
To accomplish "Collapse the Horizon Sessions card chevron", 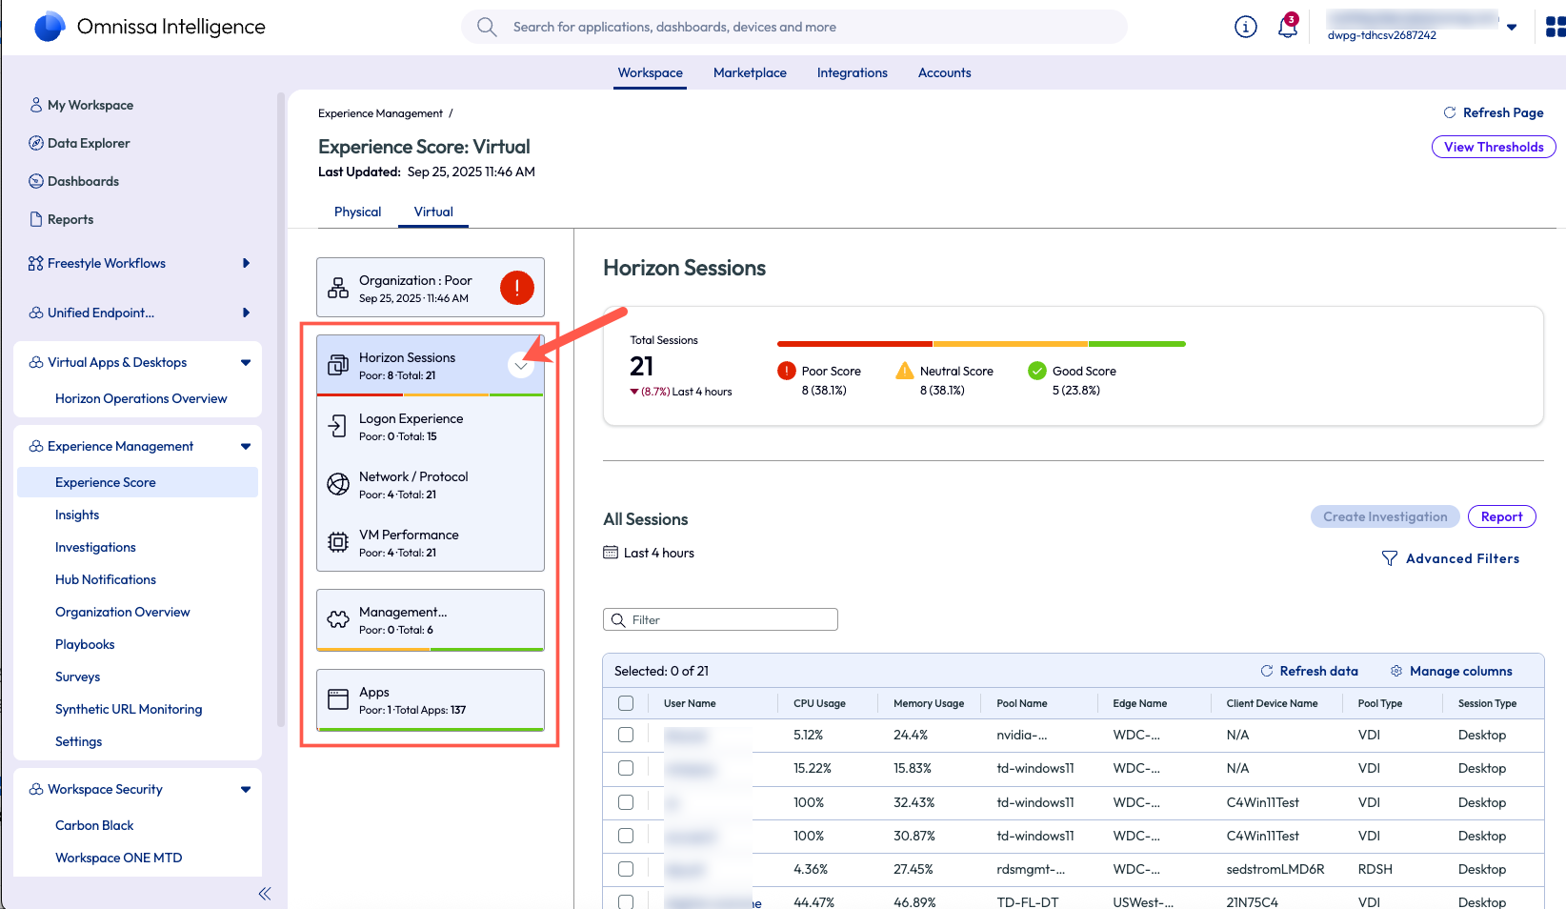I will [521, 366].
